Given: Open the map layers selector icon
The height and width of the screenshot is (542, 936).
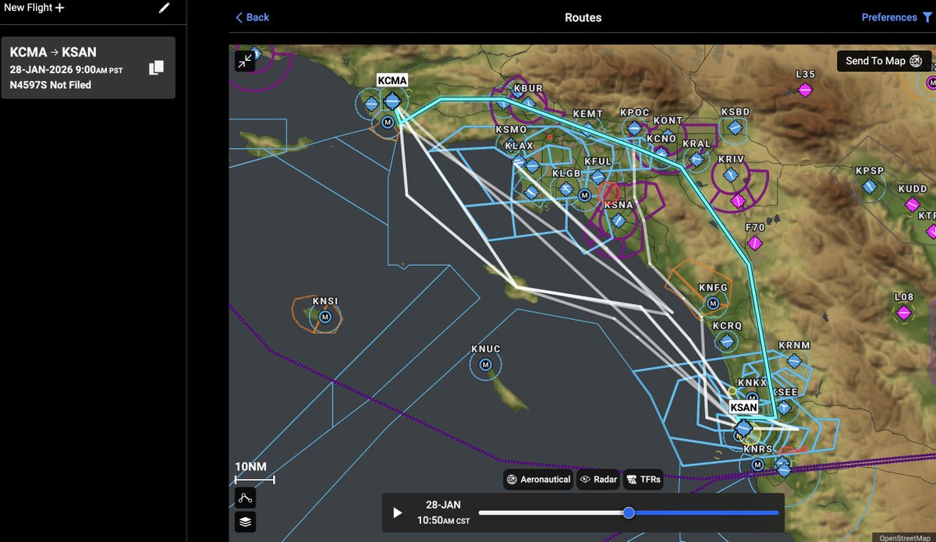Looking at the screenshot, I should [x=246, y=522].
